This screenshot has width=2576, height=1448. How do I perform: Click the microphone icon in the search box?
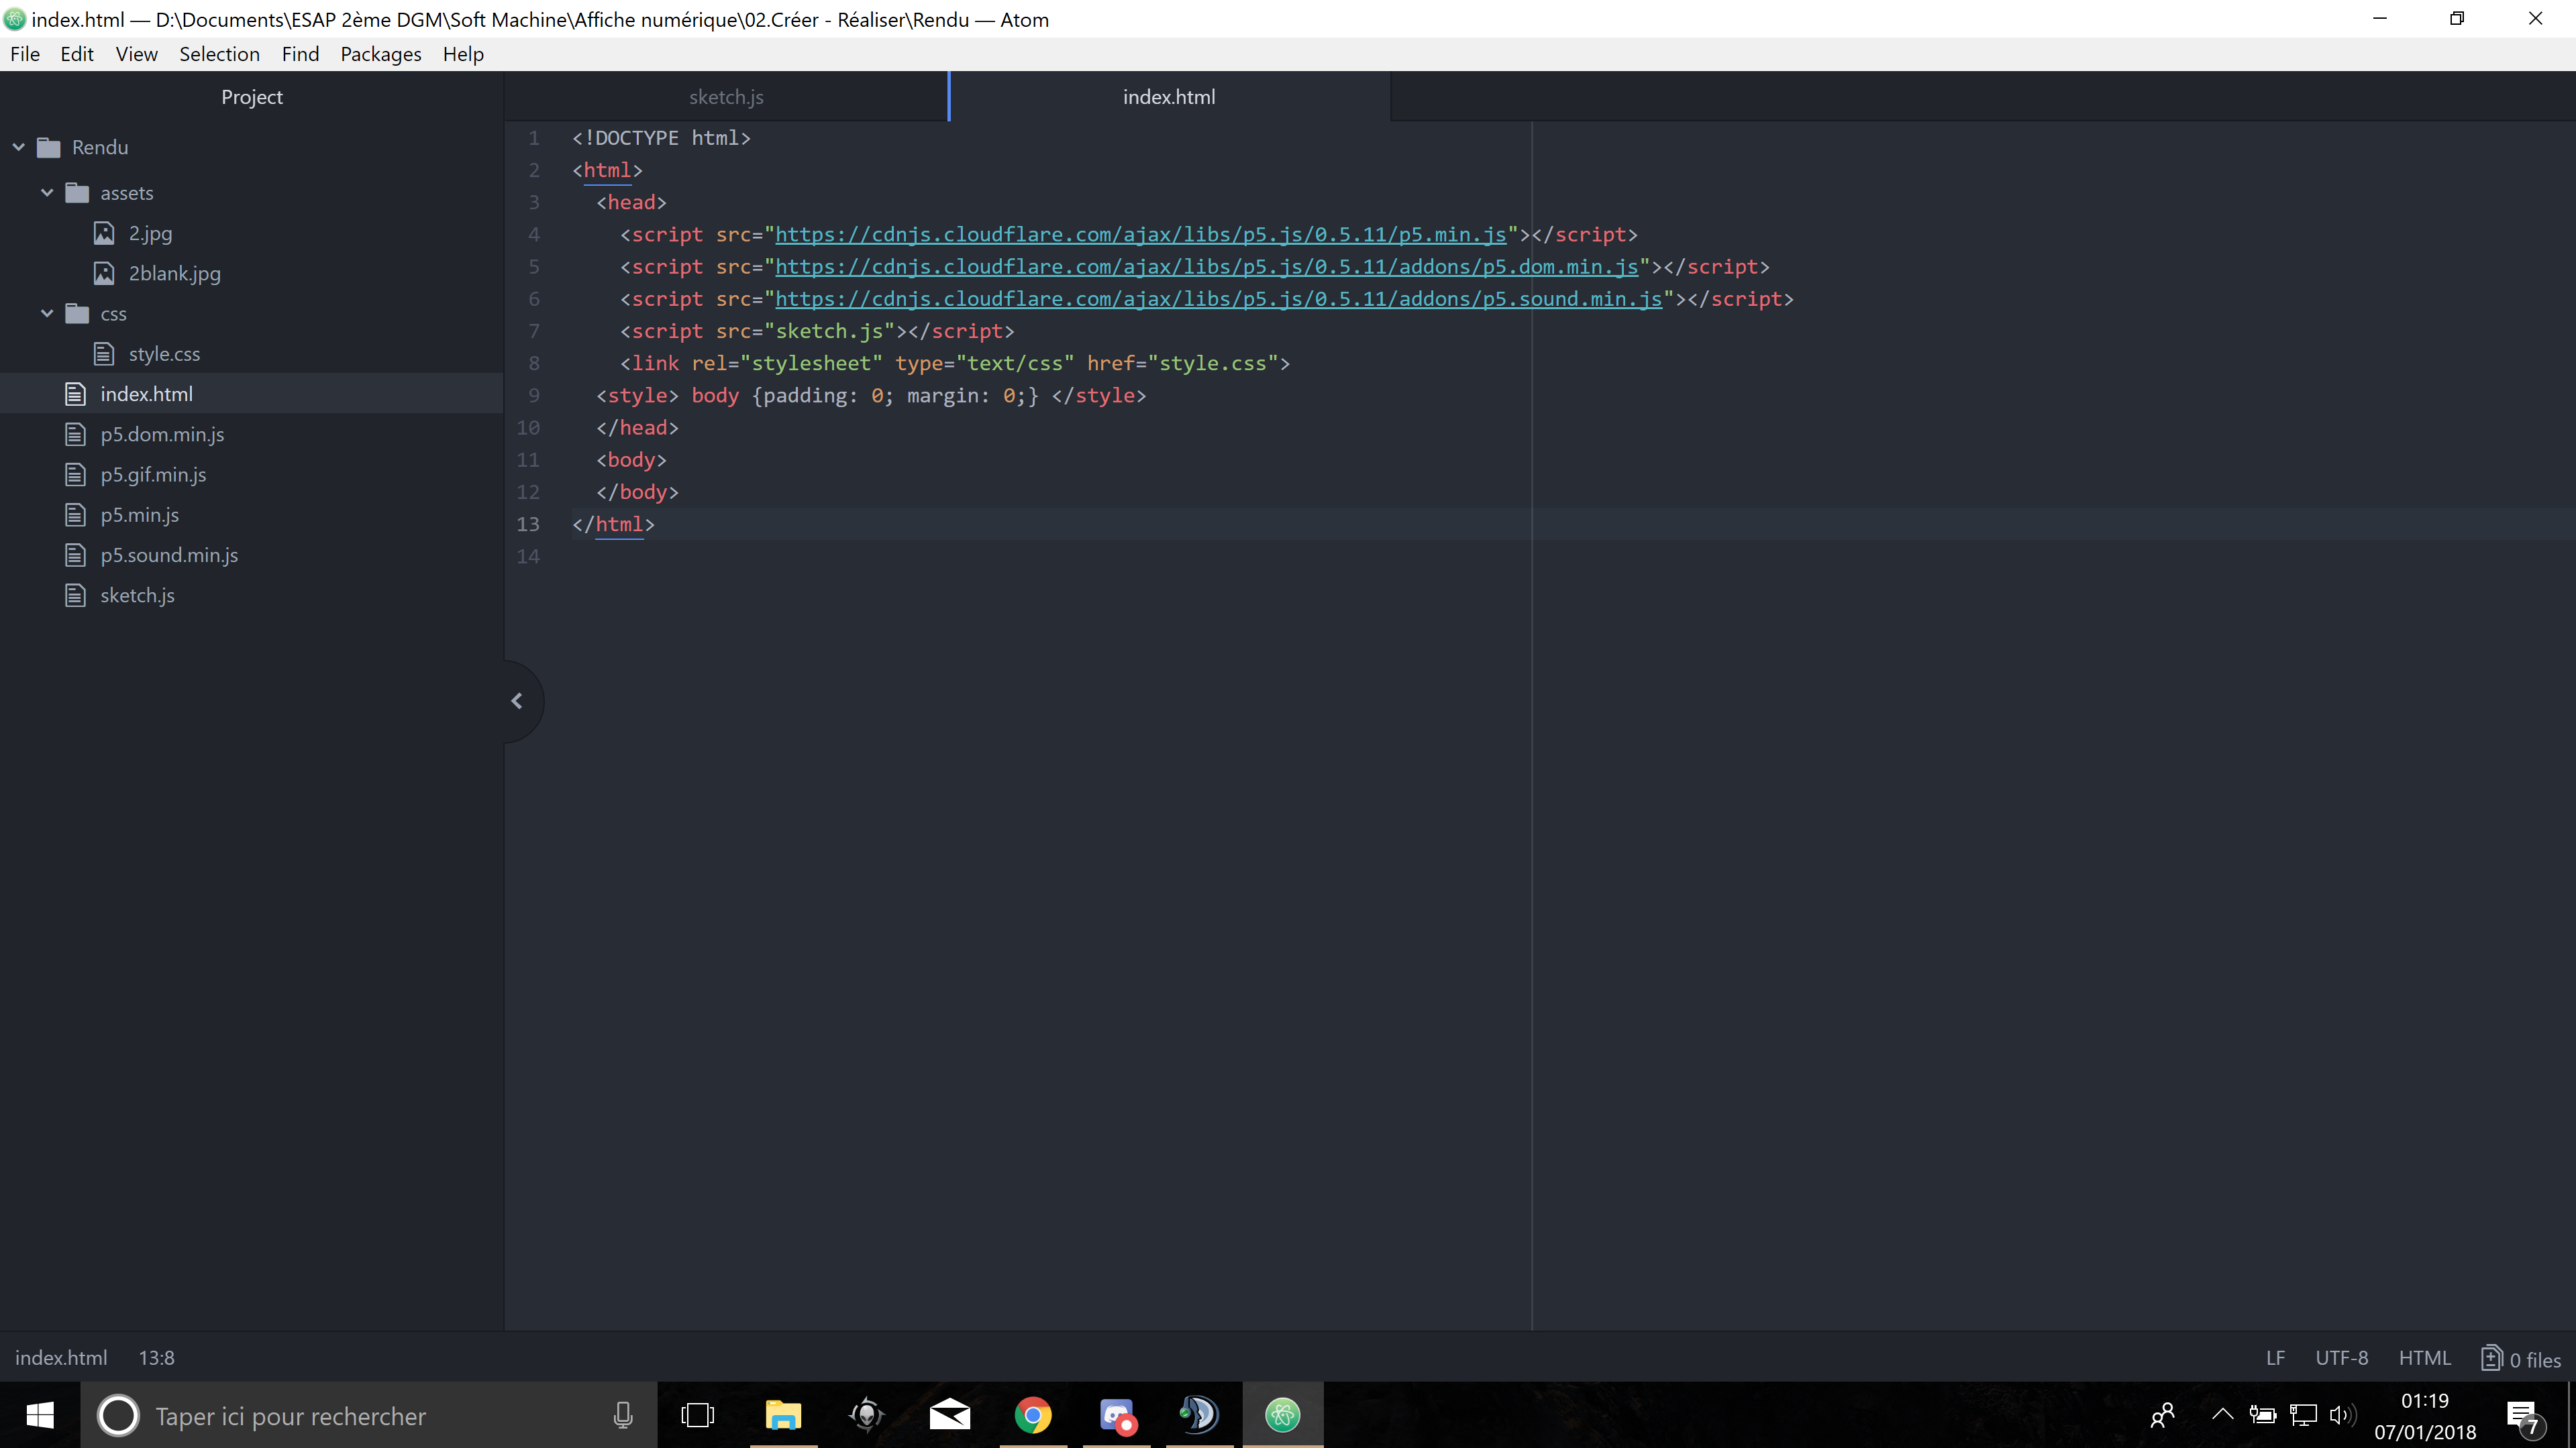(622, 1415)
